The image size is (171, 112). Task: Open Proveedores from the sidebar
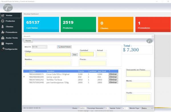click(x=11, y=32)
